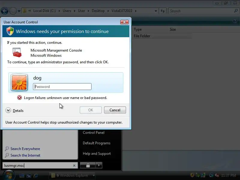240x180 pixels.
Task: Expand the Details section chevron
Action: [x=8, y=110]
